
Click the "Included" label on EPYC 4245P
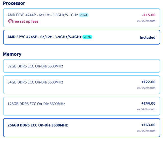point(147,37)
